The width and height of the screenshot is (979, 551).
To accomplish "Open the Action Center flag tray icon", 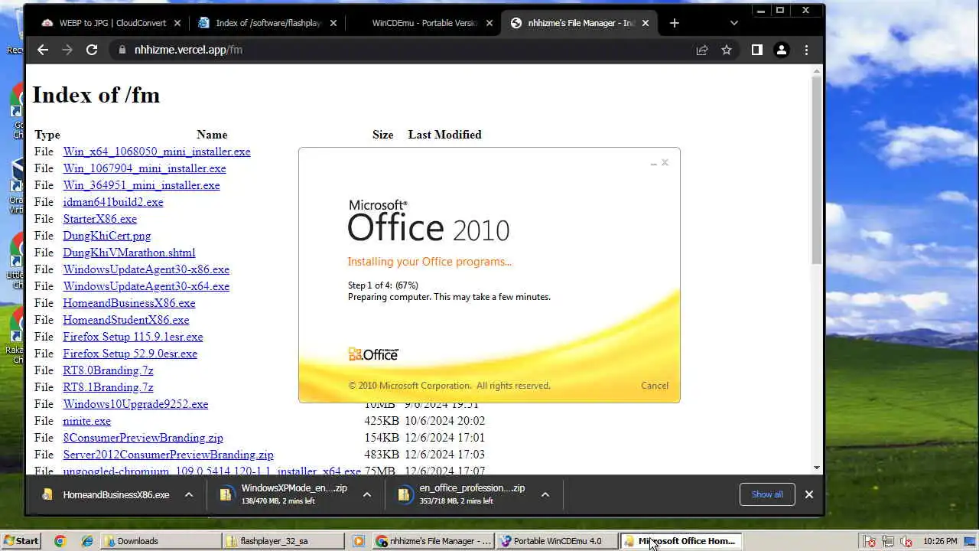I will [870, 541].
